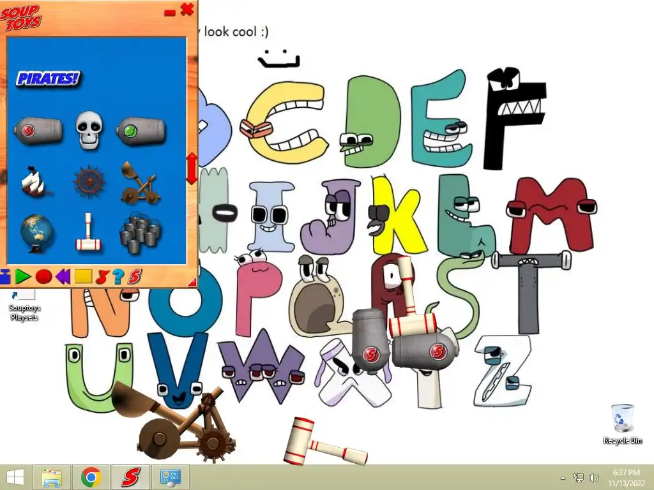Select the metal buckets toy

point(141,234)
